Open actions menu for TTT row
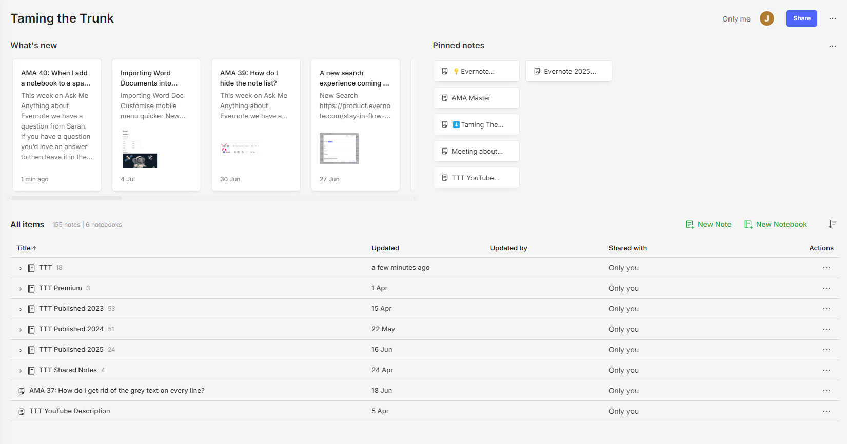 tap(826, 268)
